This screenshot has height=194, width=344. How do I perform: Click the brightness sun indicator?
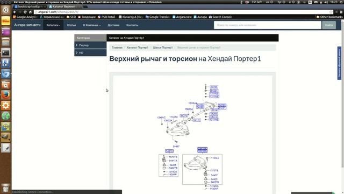(x=299, y=2)
